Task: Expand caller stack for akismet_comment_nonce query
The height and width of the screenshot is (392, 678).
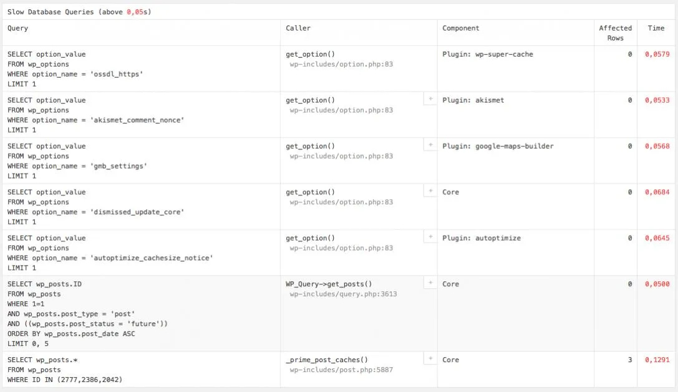Action: (430, 99)
